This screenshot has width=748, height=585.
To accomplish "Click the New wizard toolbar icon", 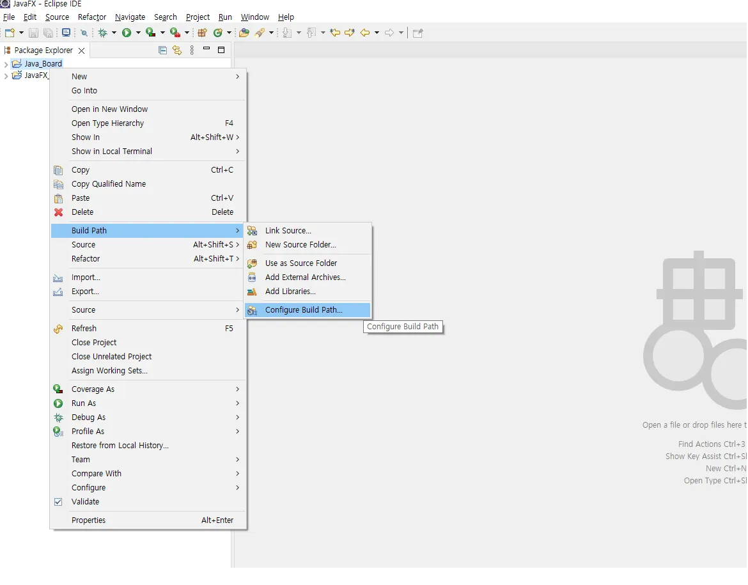I will click(x=10, y=33).
